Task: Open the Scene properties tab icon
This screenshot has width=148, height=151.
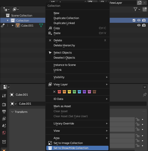Action: 4,125
